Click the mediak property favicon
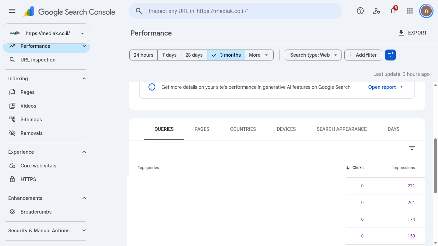The image size is (438, 246). (x=15, y=33)
